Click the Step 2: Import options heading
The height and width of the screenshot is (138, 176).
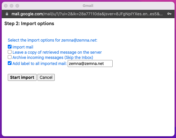pyautogui.click(x=29, y=23)
